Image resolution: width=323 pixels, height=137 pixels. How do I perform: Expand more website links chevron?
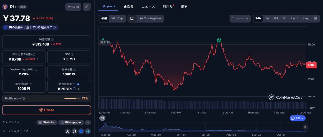[88, 123]
